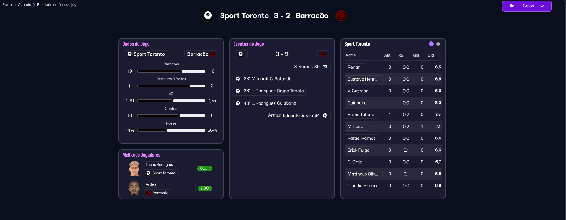The image size is (566, 220).
Task: Click the play icon on Golos button
Action: click(x=512, y=6)
